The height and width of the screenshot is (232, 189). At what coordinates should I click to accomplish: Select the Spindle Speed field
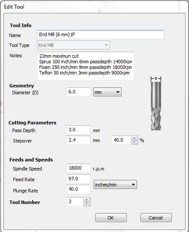pos(78,168)
